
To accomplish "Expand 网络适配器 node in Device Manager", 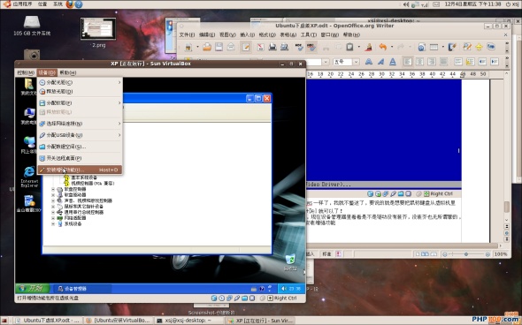I will [x=53, y=218].
